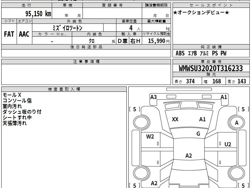Select the FAT shift value

(9, 34)
